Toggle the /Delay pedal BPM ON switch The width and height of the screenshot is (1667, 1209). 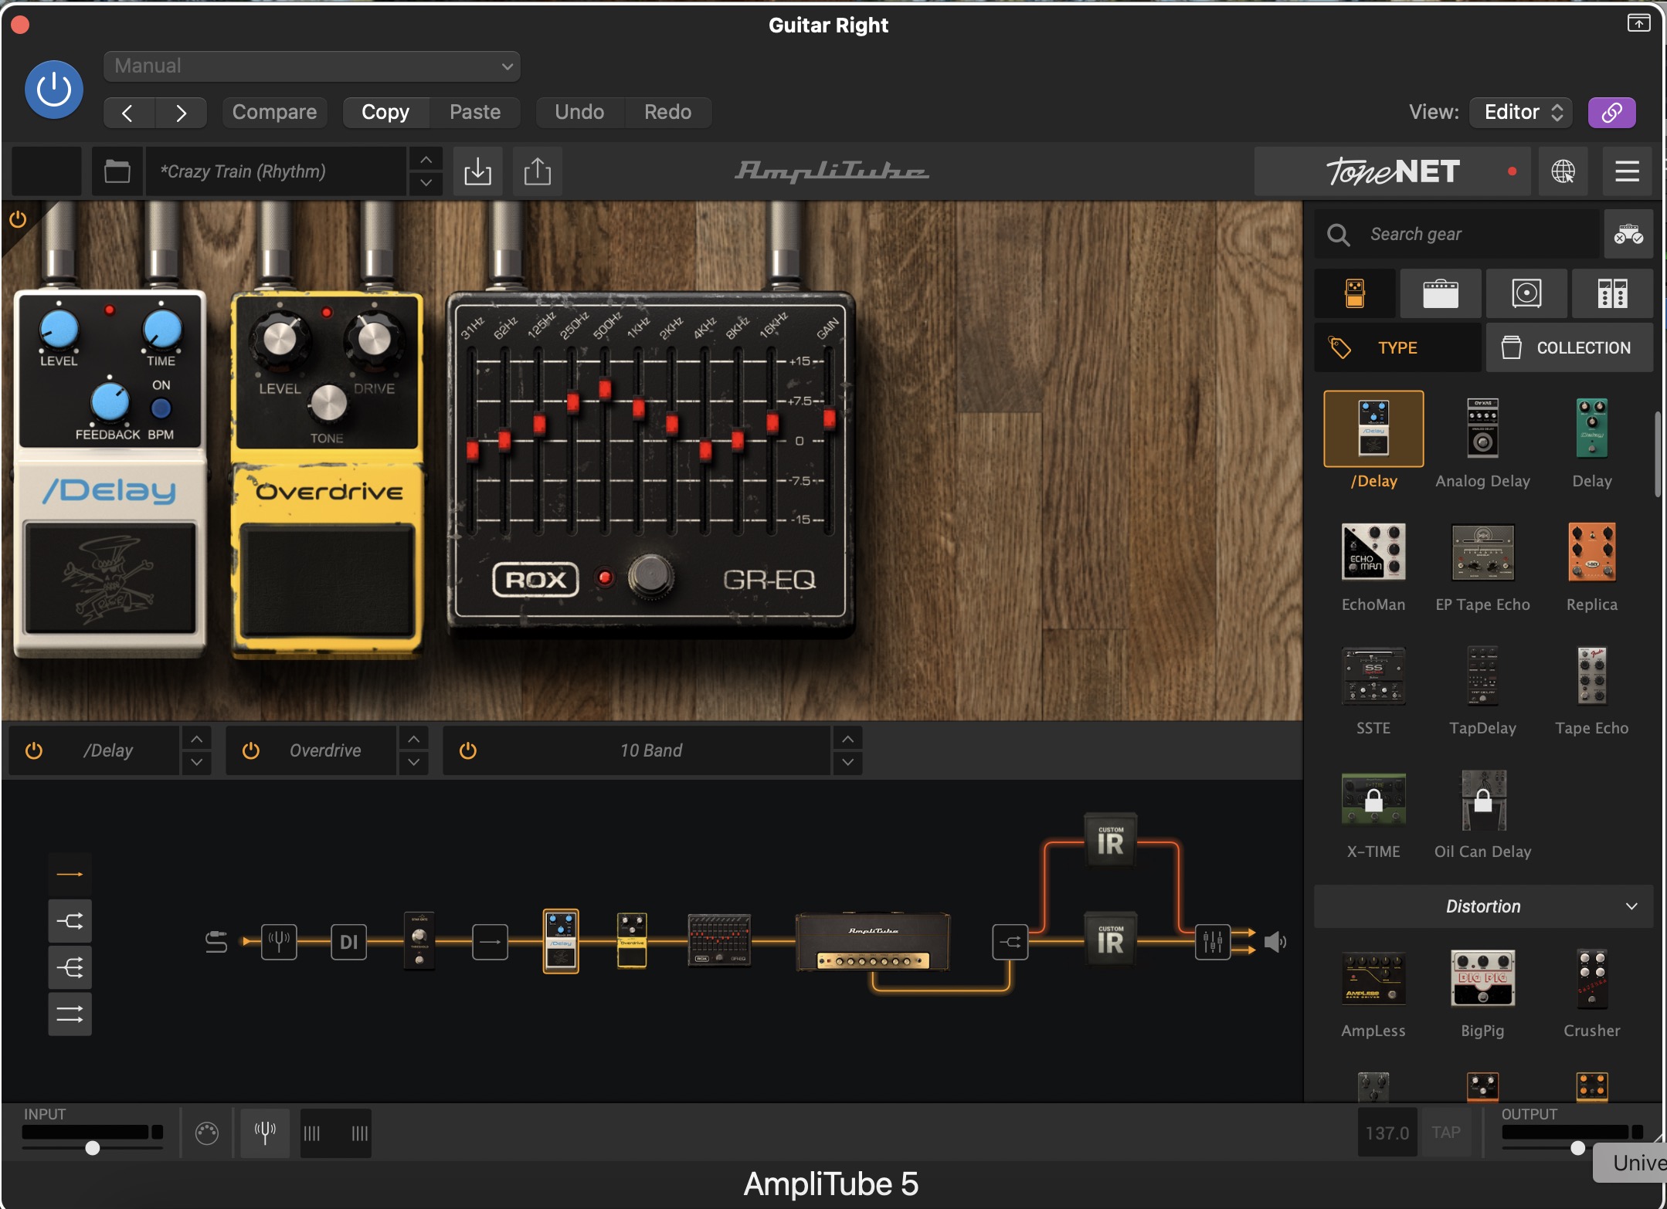[161, 408]
